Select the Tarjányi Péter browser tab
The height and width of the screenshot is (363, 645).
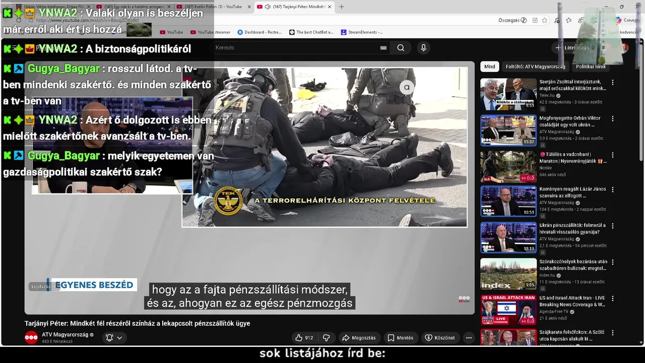point(294,7)
